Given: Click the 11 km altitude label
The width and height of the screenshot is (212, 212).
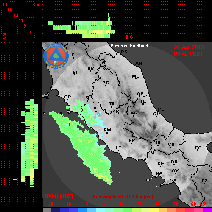Looking at the screenshot, I should tap(21, 20).
